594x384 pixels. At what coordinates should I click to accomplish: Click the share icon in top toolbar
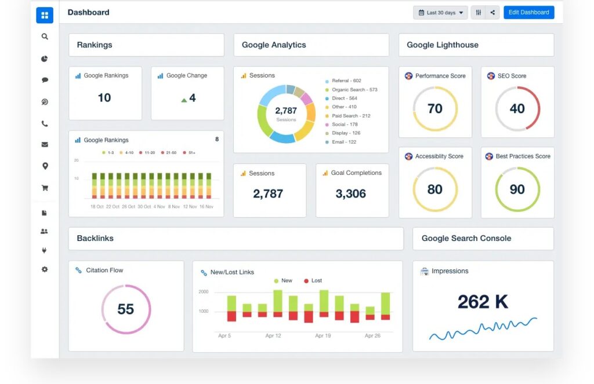click(x=493, y=13)
